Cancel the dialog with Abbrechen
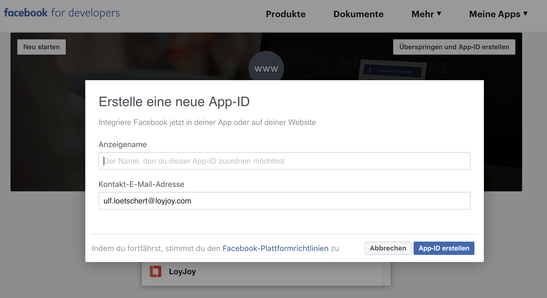547x298 pixels. 388,248
